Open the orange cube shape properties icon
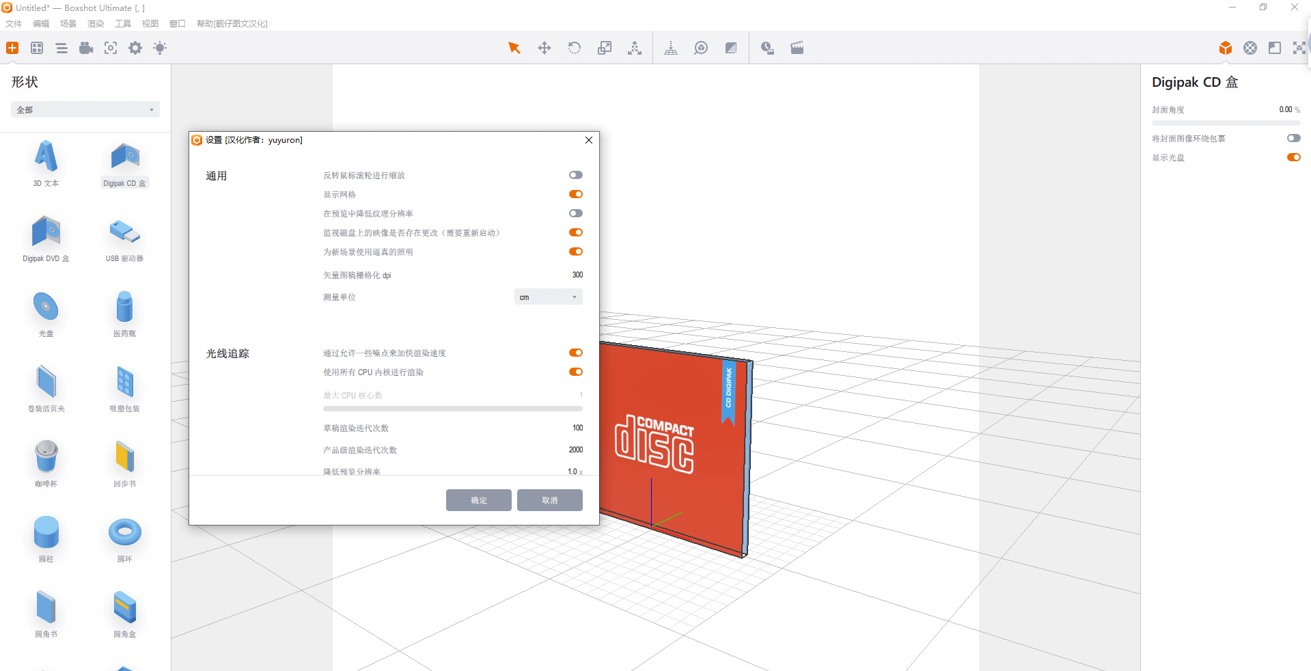 pos(1226,48)
